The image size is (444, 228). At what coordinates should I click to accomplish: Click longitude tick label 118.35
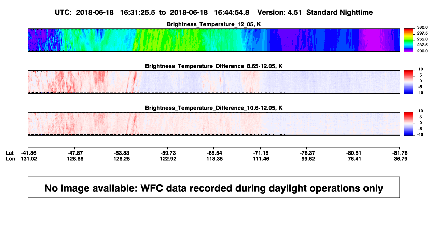point(214,159)
